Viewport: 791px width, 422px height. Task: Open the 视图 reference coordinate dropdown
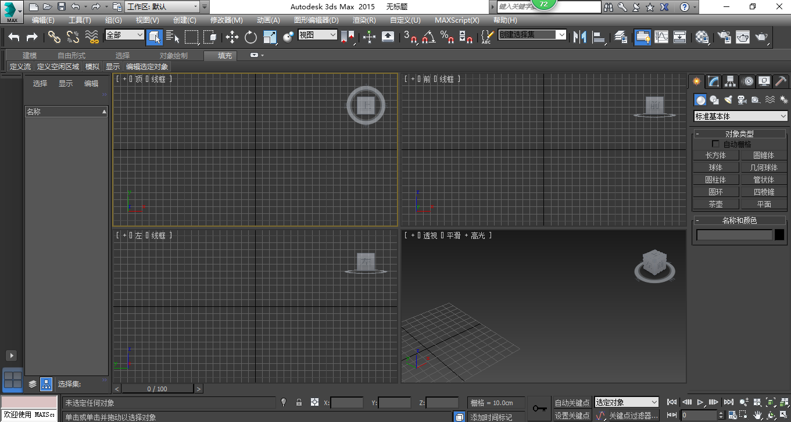click(x=317, y=35)
